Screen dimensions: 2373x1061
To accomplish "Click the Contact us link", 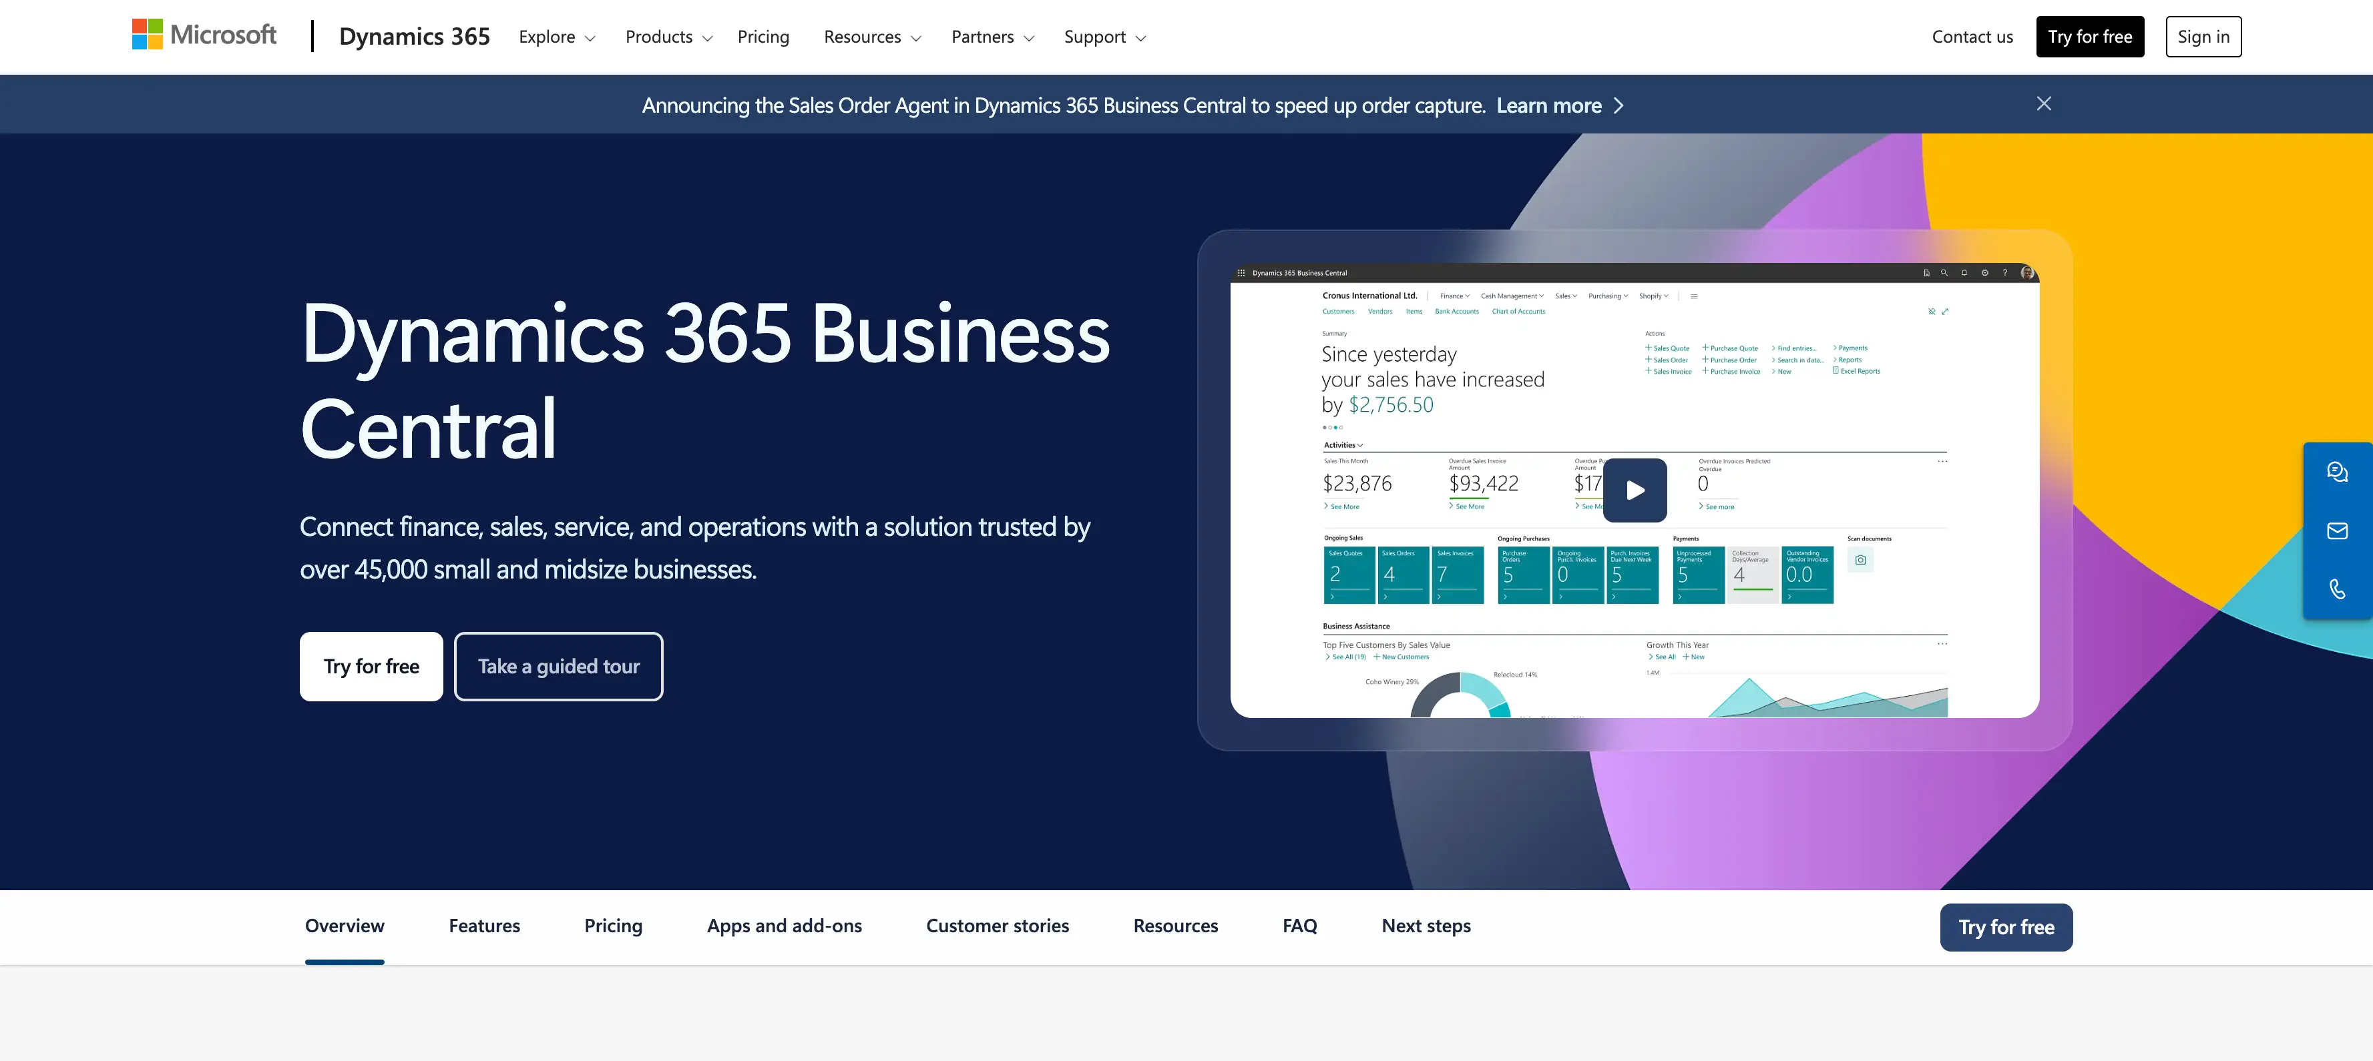I will [x=1972, y=37].
